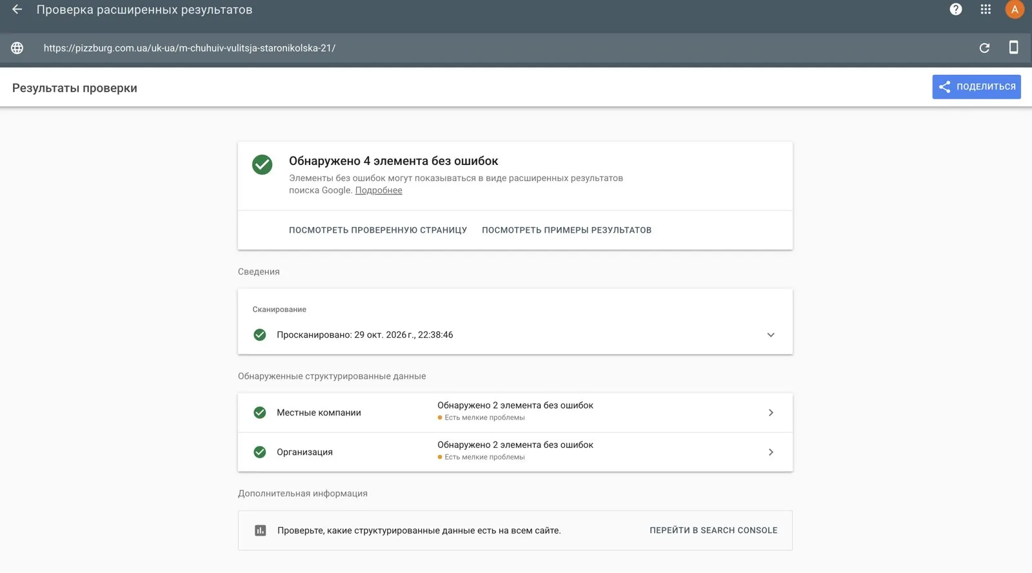Click the 'Поделиться' share button
Image resolution: width=1032 pixels, height=573 pixels.
pyautogui.click(x=977, y=87)
